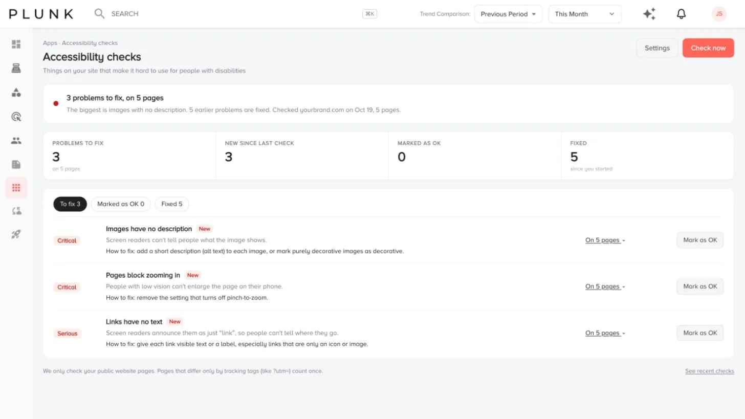The height and width of the screenshot is (419, 745).
Task: Expand On 5 pages for Pages block zooming in
Action: (x=605, y=286)
